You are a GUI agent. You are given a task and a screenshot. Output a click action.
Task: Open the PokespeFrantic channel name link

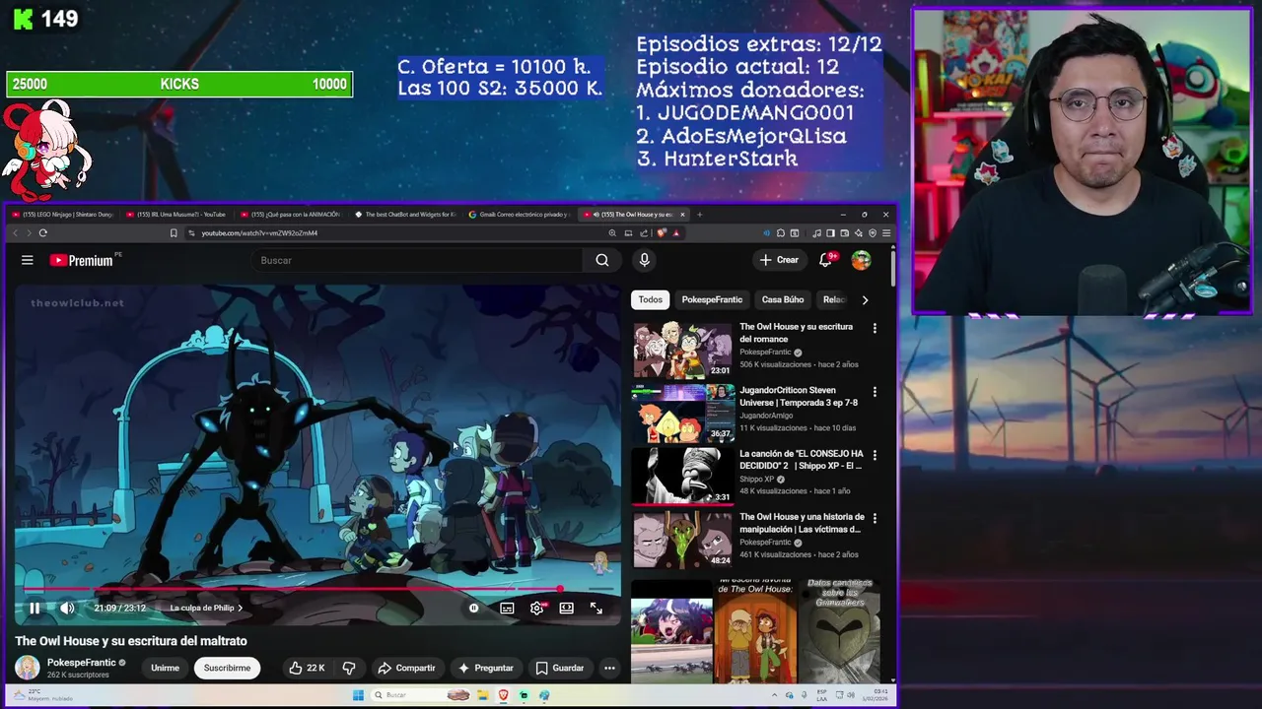click(x=82, y=663)
